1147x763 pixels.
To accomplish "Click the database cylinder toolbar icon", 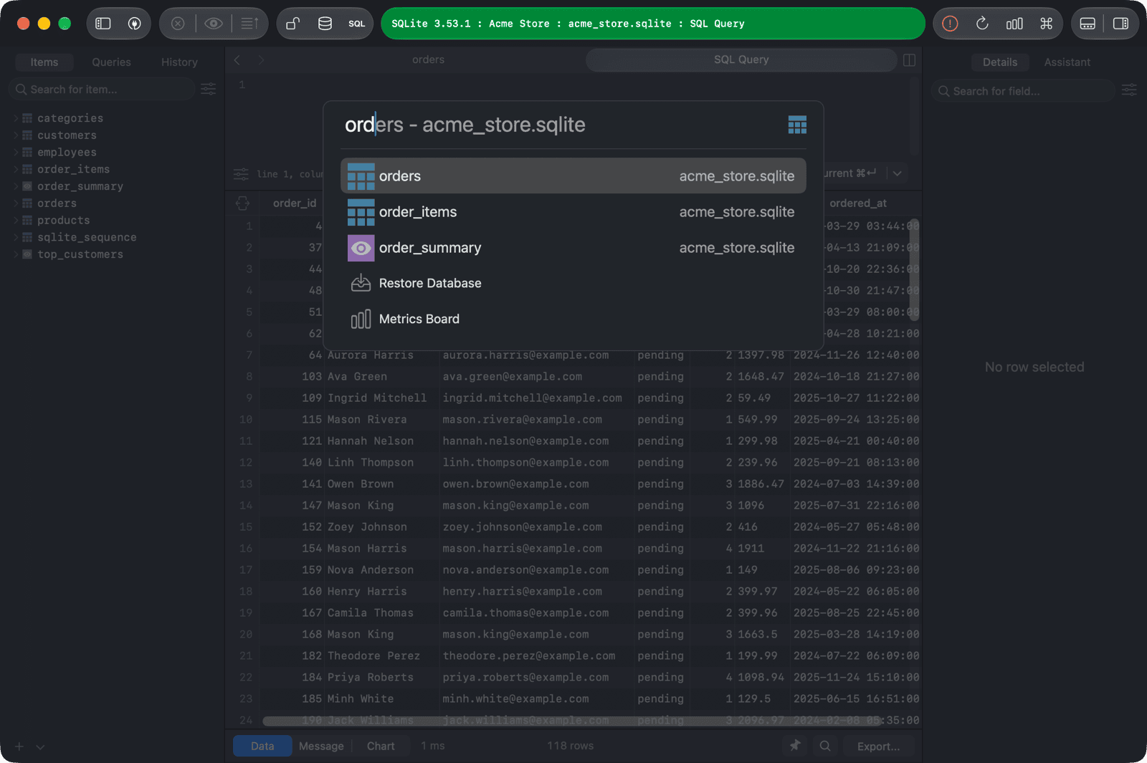I will (325, 24).
